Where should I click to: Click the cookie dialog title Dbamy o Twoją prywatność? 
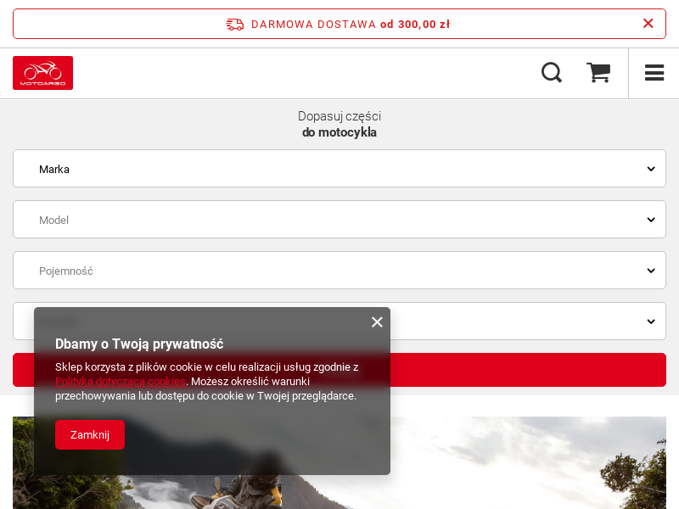pyautogui.click(x=138, y=344)
